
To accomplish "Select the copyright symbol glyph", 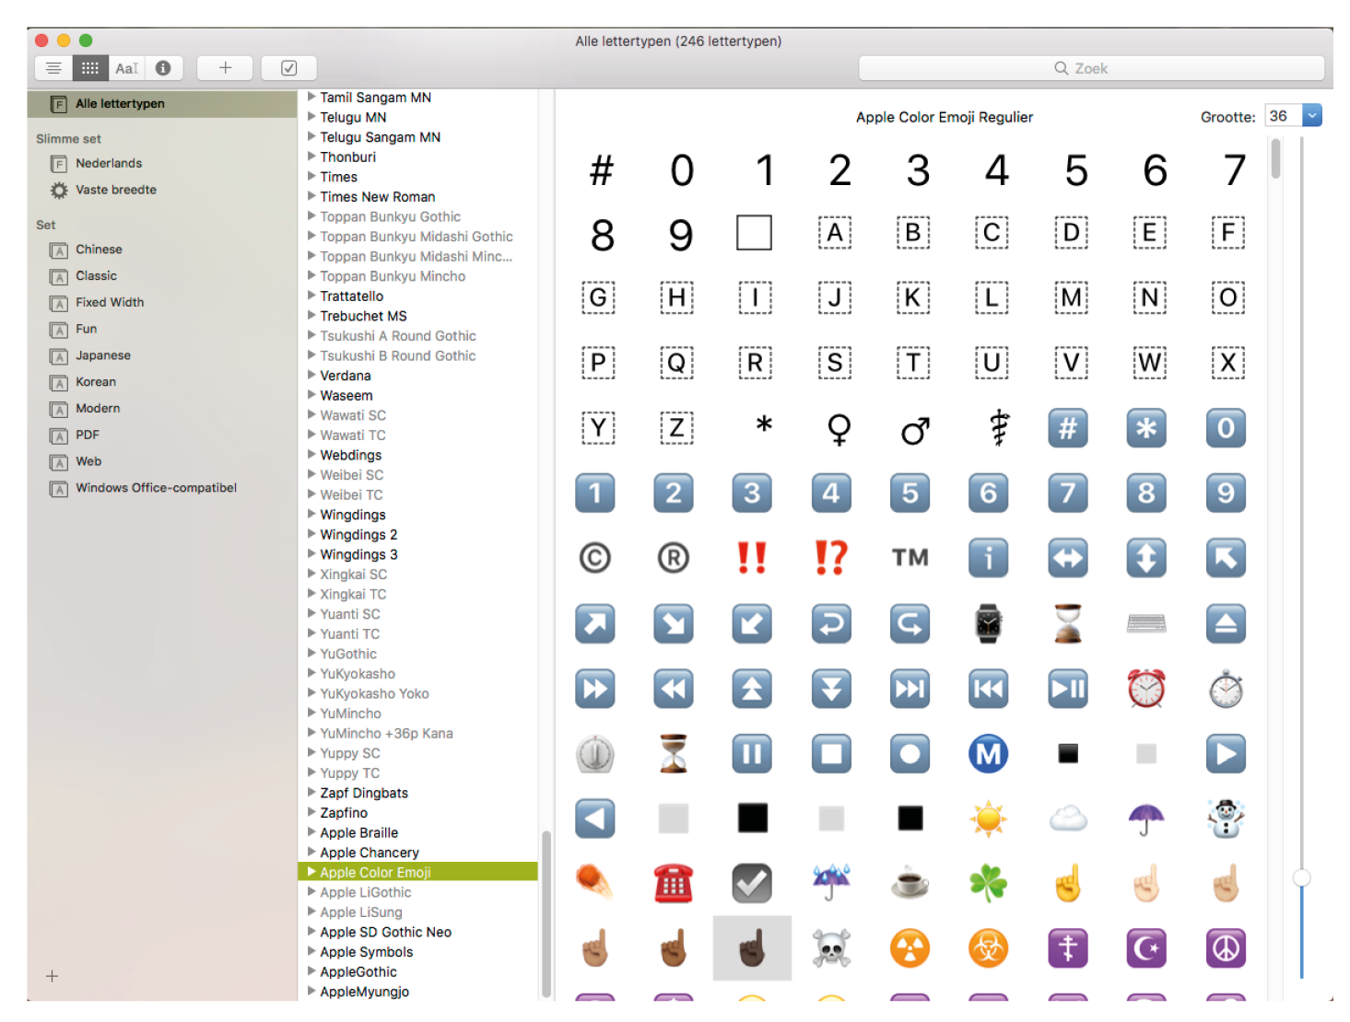I will tap(595, 558).
